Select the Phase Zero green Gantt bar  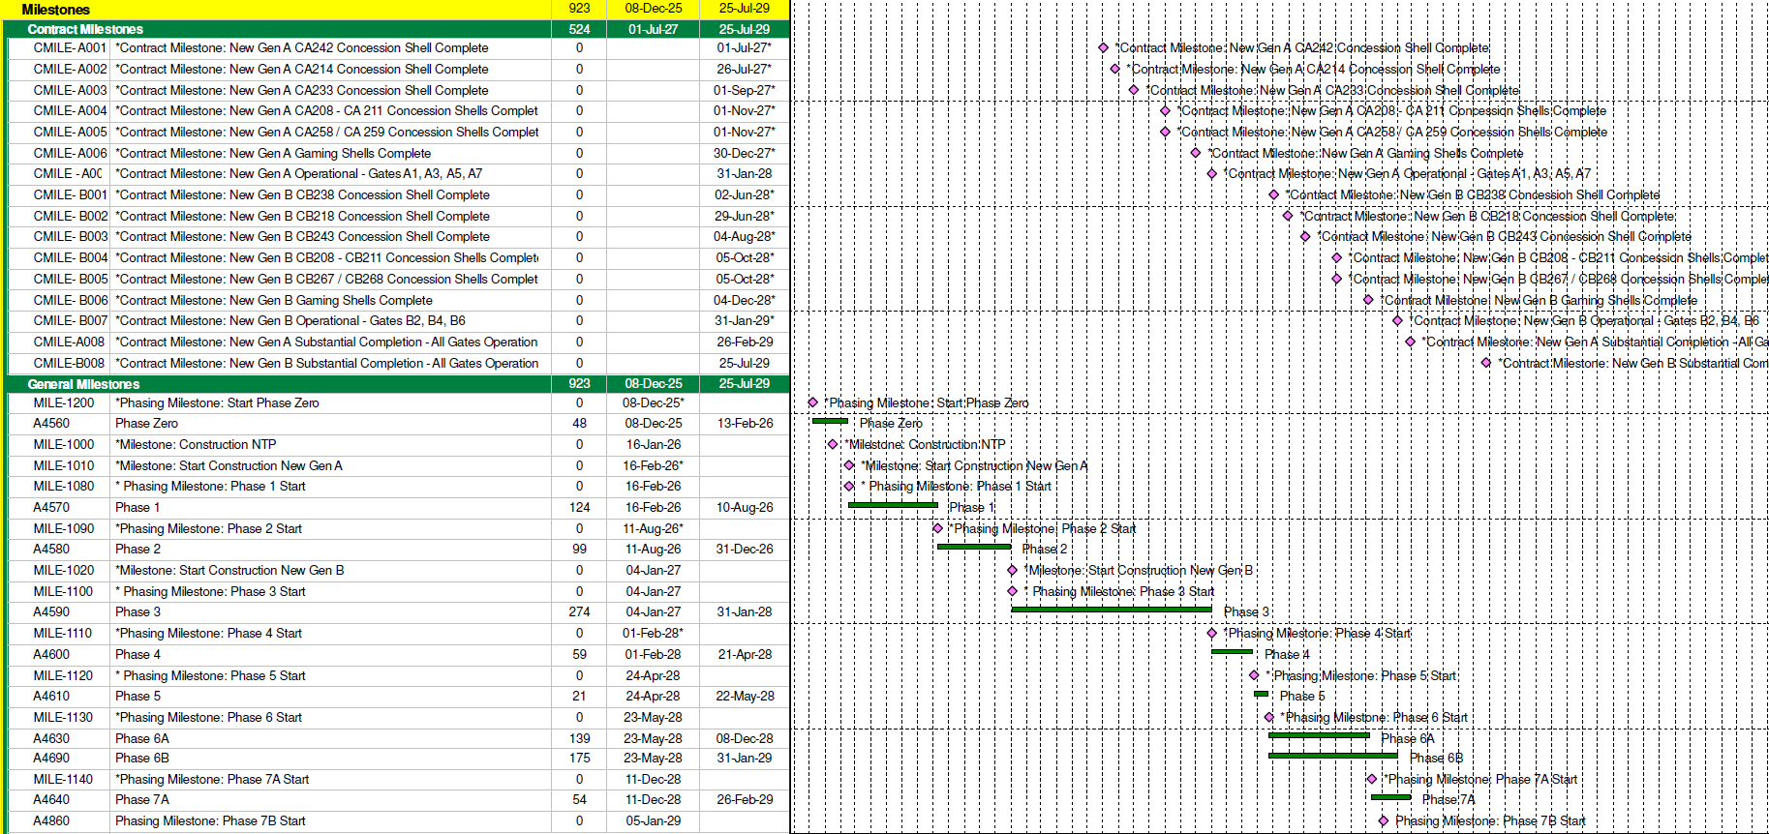(830, 421)
